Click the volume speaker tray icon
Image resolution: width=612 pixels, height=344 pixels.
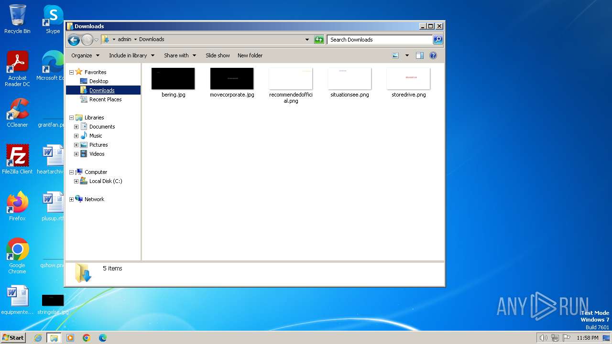[543, 338]
